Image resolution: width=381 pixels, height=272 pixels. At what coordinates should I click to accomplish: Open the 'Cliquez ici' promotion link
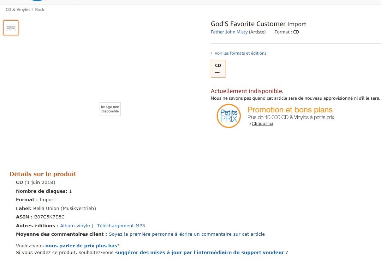pos(262,124)
